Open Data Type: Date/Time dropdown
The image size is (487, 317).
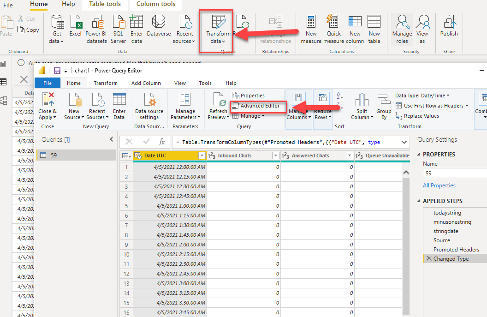click(422, 96)
